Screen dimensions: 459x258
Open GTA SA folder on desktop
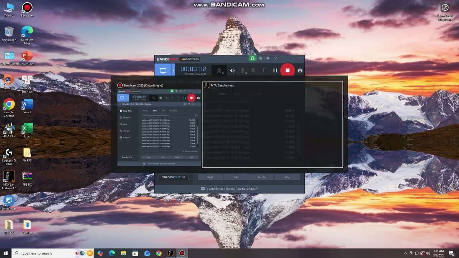[x=9, y=227]
